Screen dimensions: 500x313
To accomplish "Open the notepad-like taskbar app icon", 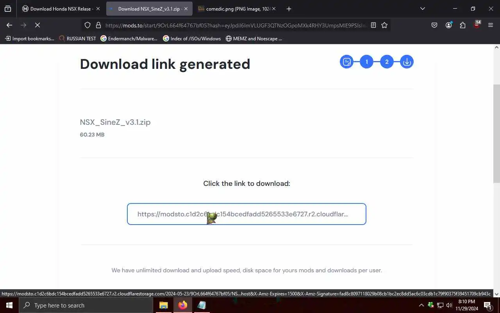I will tap(202, 305).
